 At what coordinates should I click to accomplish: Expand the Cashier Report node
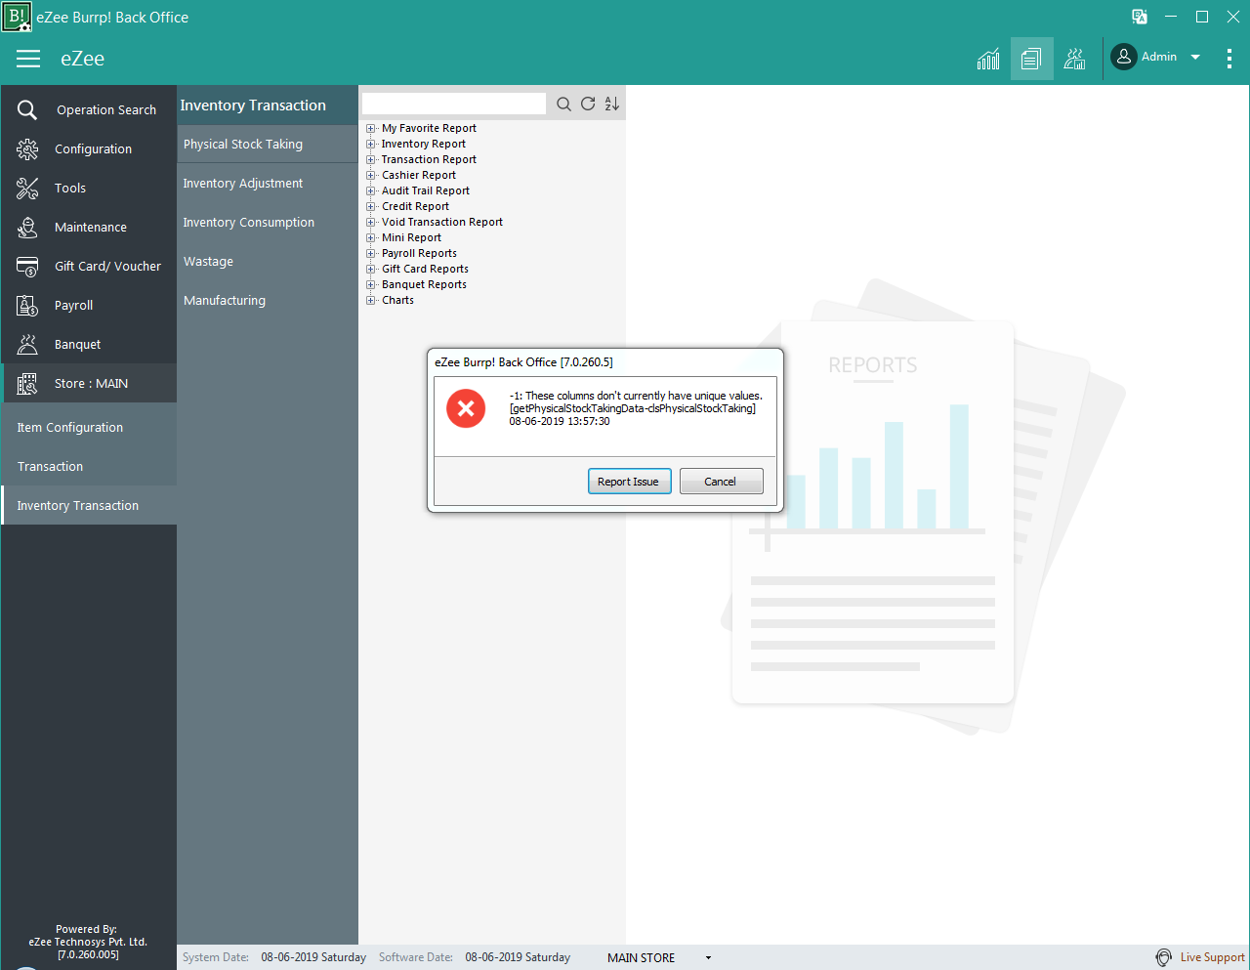pos(371,175)
